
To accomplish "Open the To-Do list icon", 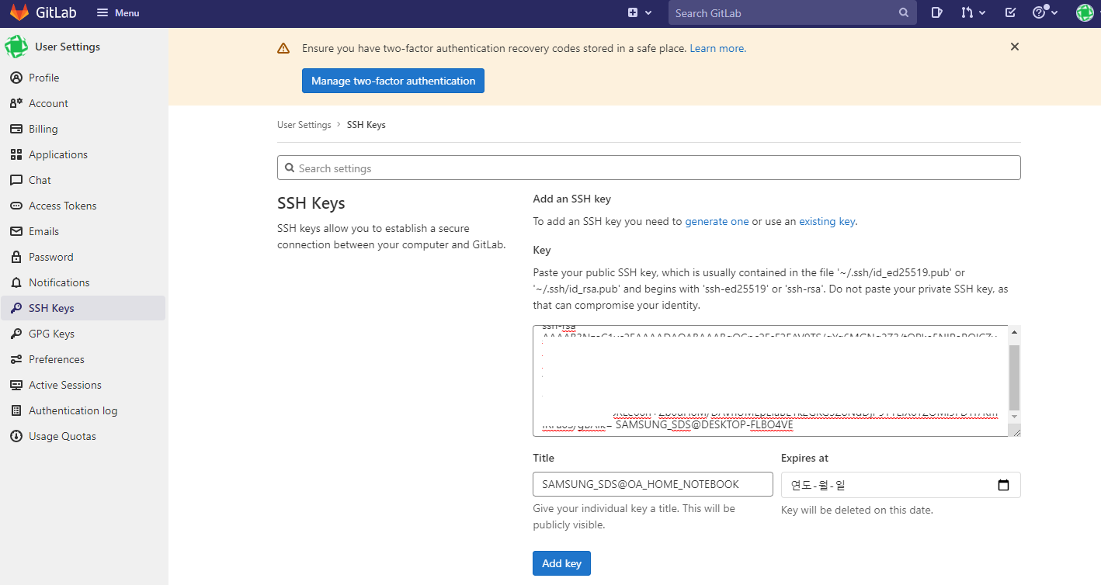I will pyautogui.click(x=1010, y=12).
